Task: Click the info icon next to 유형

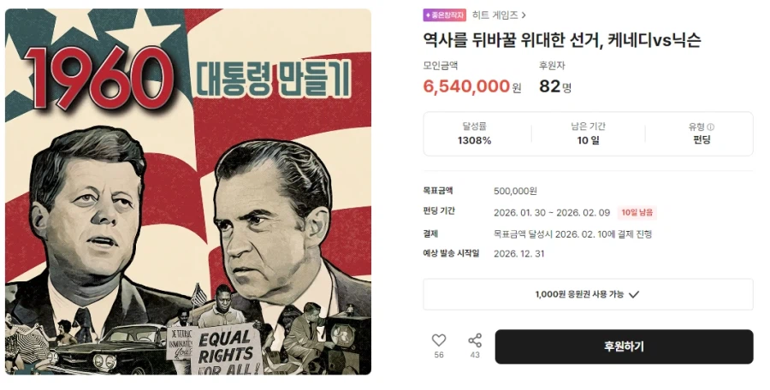Action: click(x=711, y=127)
